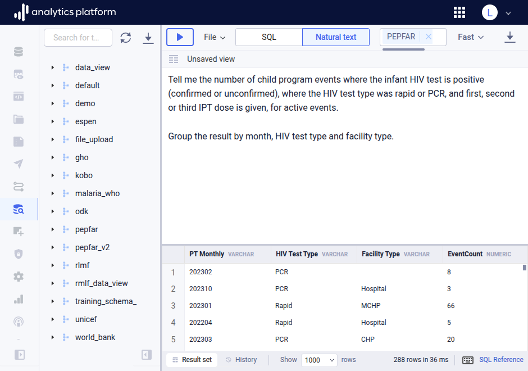Collapse the schema tree panel
The image size is (528, 371).
(x=147, y=355)
